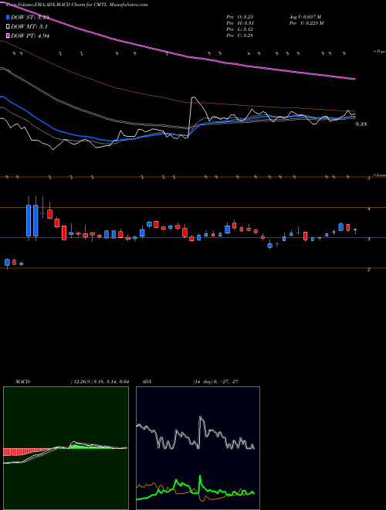Click the MACD panel title
This screenshot has height=510, width=386.
tap(22, 382)
